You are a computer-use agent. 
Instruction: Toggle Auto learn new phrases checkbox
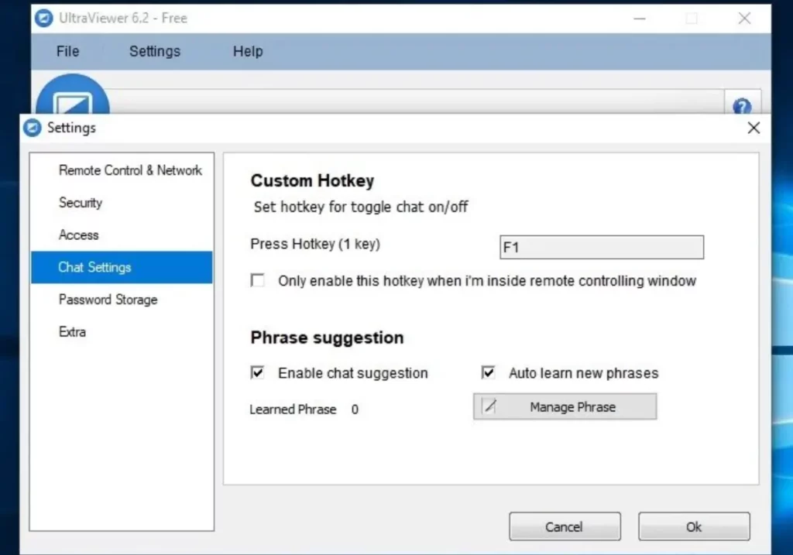click(488, 372)
